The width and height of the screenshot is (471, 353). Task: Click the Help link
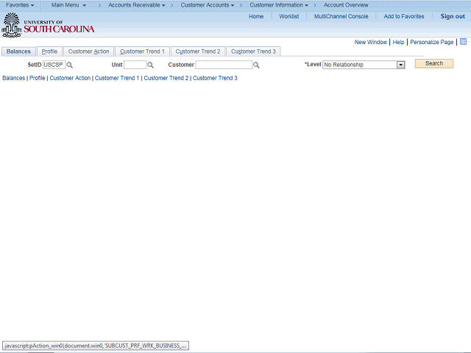(x=399, y=43)
